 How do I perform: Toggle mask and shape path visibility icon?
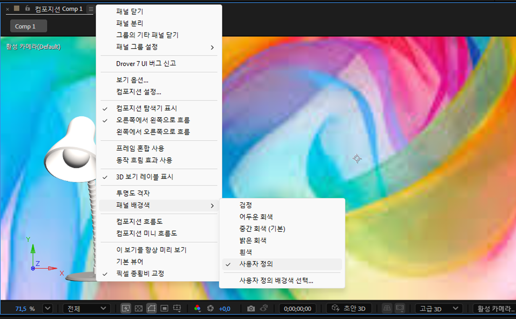tap(152, 308)
